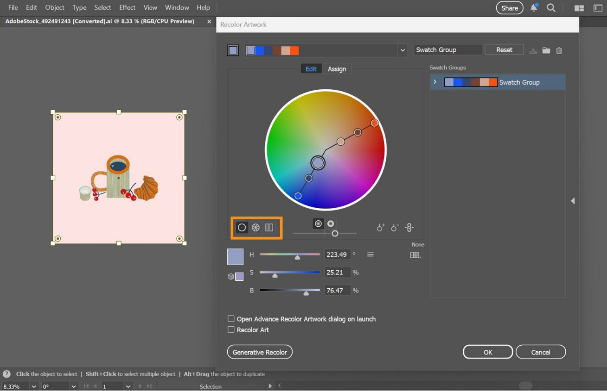Open the active colors dropdown at top
The width and height of the screenshot is (607, 391).
[403, 50]
